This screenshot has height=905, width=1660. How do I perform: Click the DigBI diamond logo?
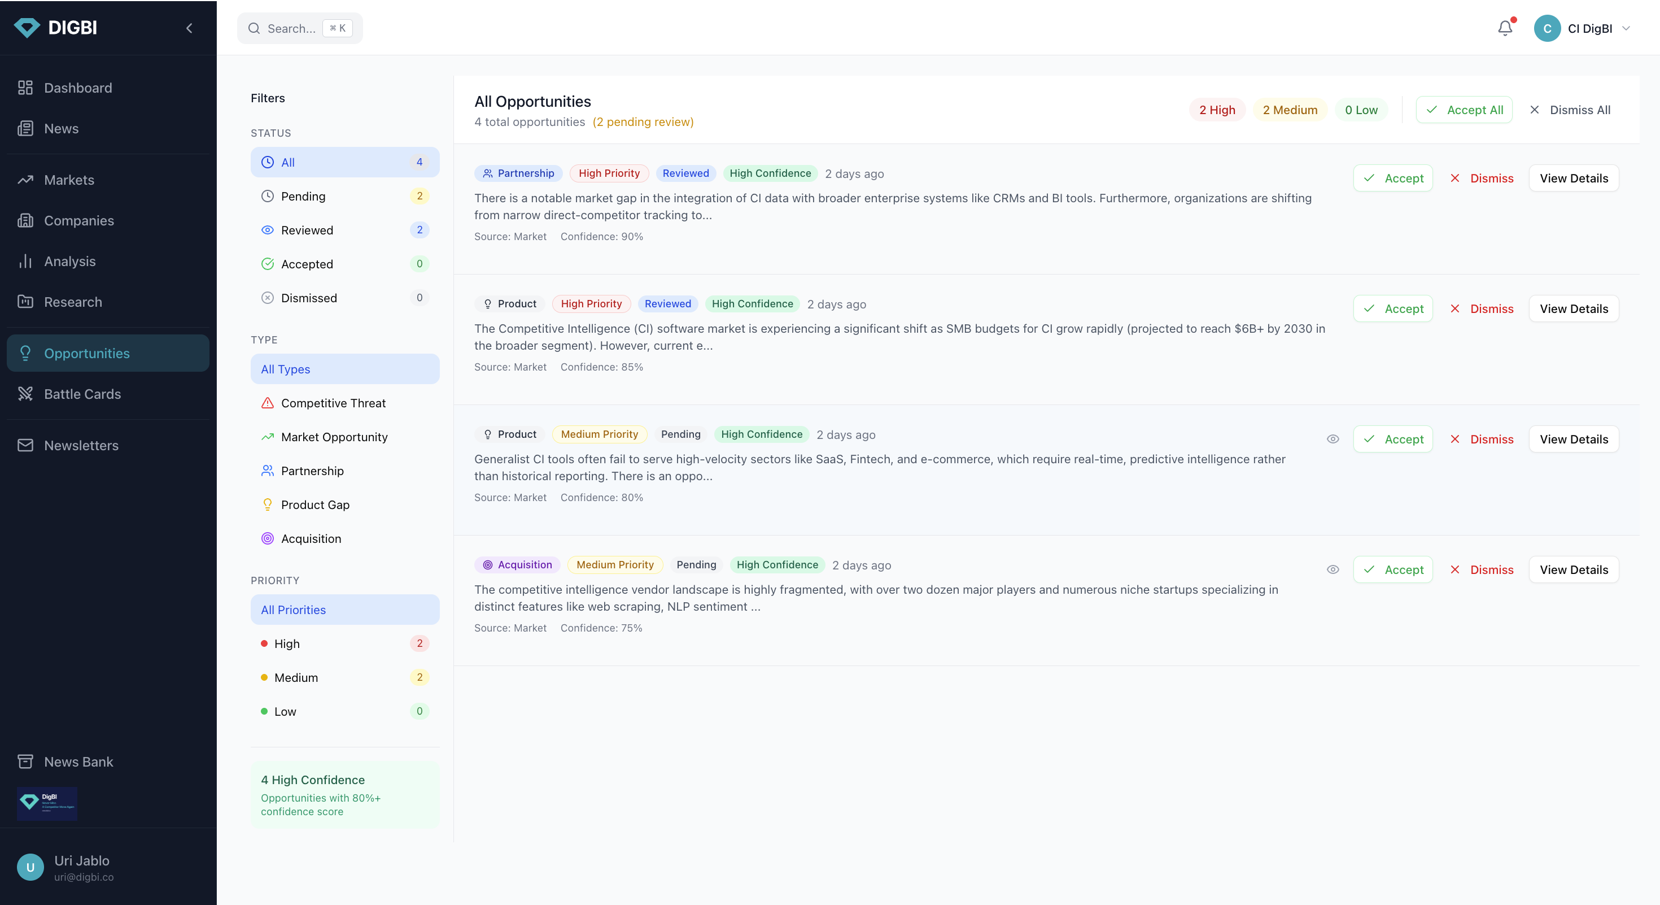(x=27, y=28)
